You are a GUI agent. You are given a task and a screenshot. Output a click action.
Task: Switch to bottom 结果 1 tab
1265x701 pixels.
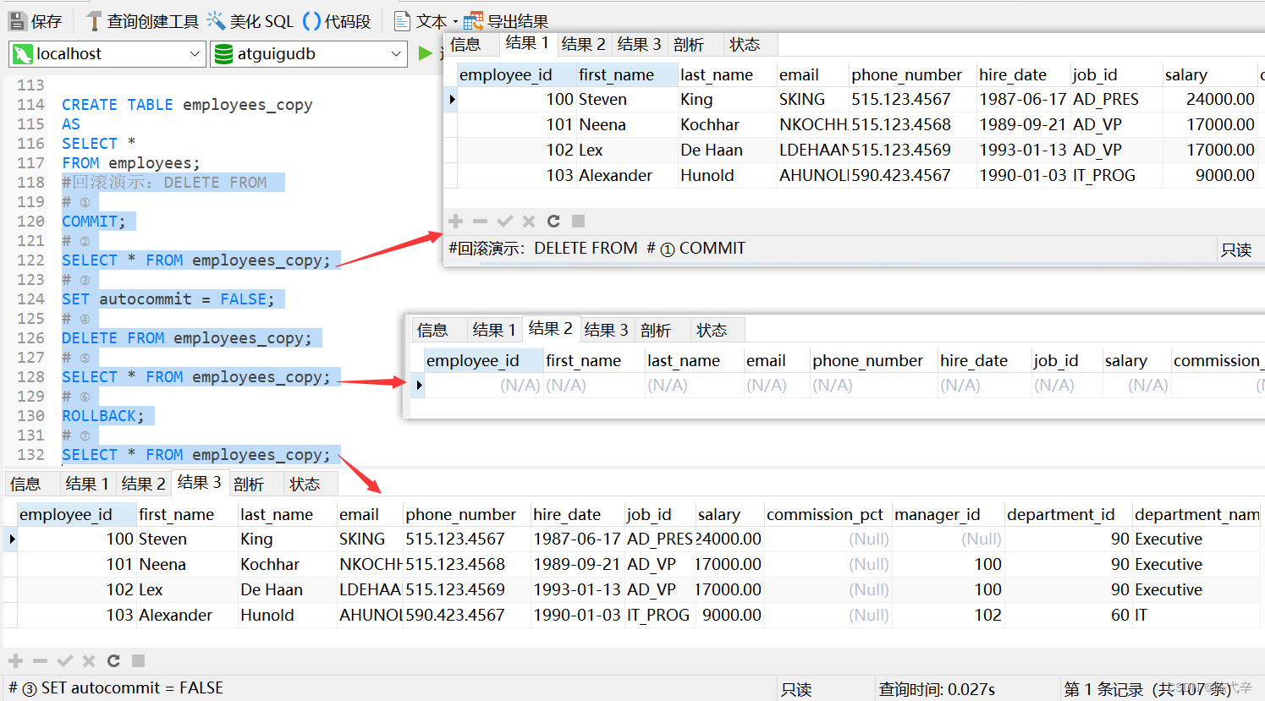click(86, 484)
